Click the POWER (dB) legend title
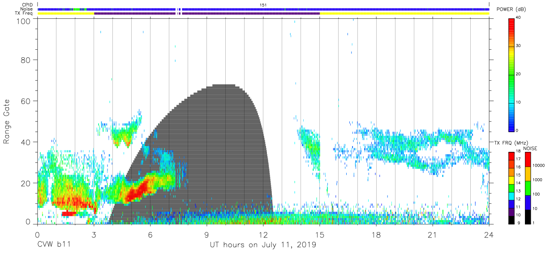This screenshot has width=550, height=254. coord(511,9)
